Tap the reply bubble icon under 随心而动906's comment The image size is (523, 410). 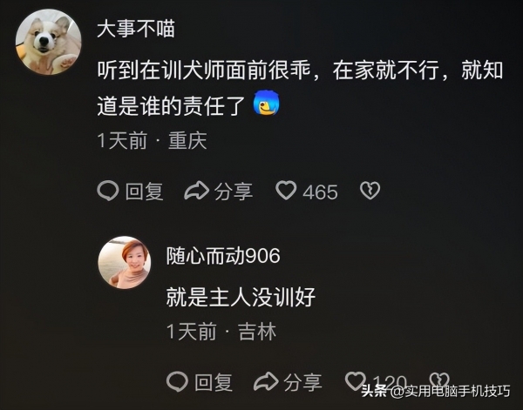177,381
